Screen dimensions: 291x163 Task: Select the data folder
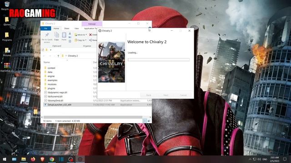click(x=50, y=72)
